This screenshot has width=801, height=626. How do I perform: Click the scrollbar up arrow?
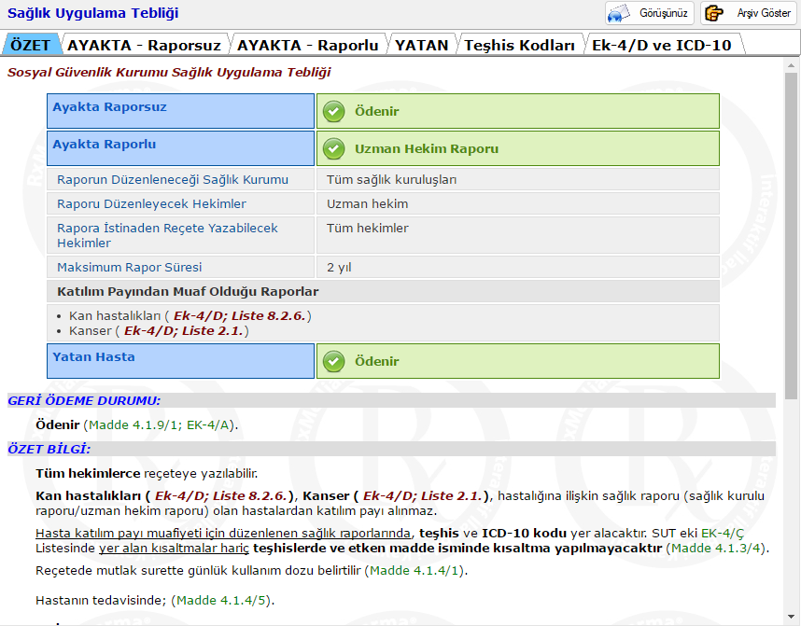(791, 65)
